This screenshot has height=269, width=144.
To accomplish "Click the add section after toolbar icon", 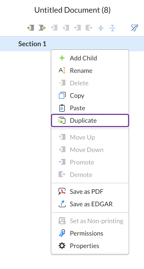I will tap(42, 28).
